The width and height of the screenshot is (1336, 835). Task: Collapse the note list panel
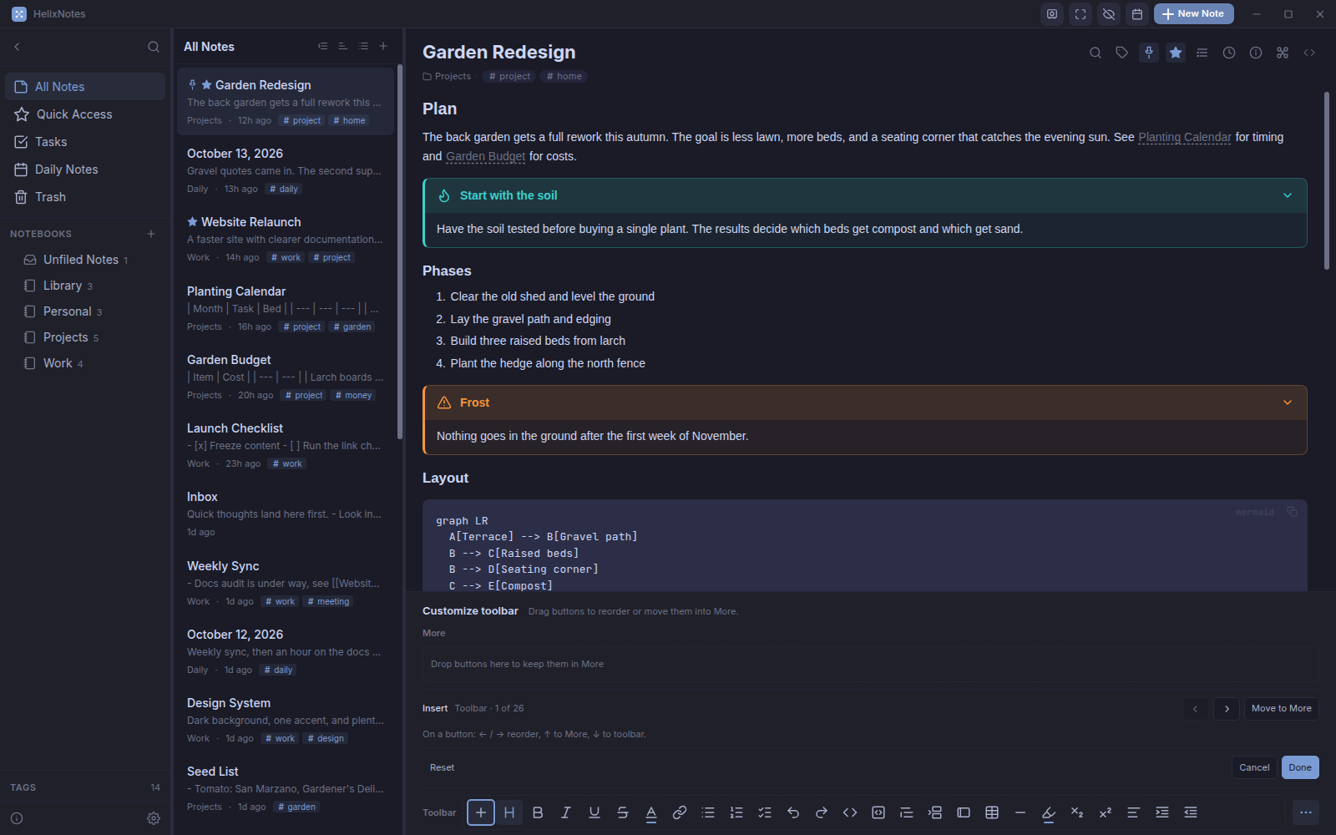323,47
